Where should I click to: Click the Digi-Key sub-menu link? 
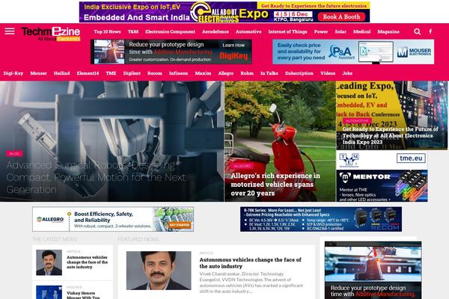(13, 73)
